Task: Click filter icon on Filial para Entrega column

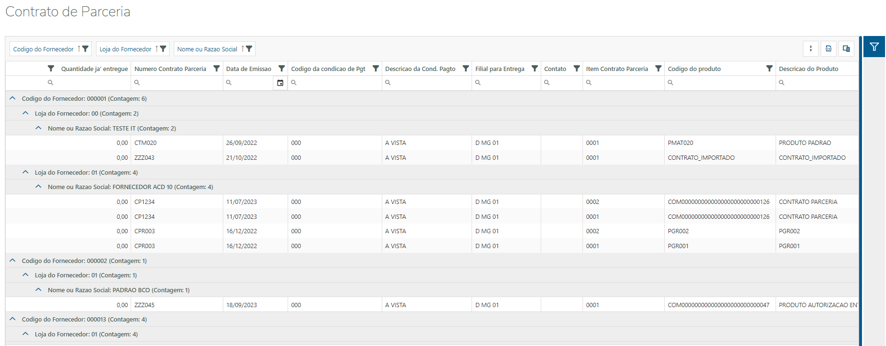Action: click(x=534, y=69)
